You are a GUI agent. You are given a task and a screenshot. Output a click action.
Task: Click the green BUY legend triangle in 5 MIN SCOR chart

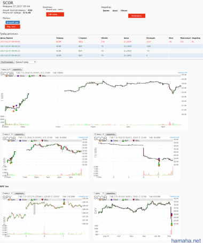(x=32, y=141)
